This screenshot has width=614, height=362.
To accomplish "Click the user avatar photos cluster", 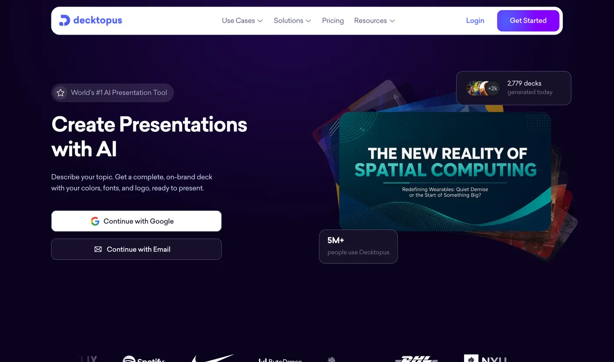I will pos(477,88).
